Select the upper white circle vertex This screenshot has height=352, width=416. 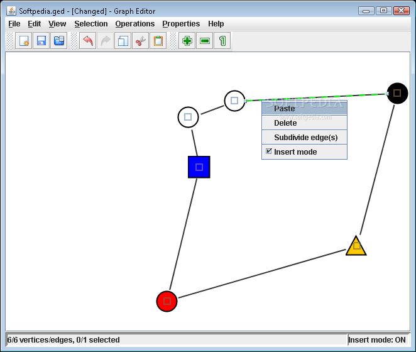tap(234, 101)
